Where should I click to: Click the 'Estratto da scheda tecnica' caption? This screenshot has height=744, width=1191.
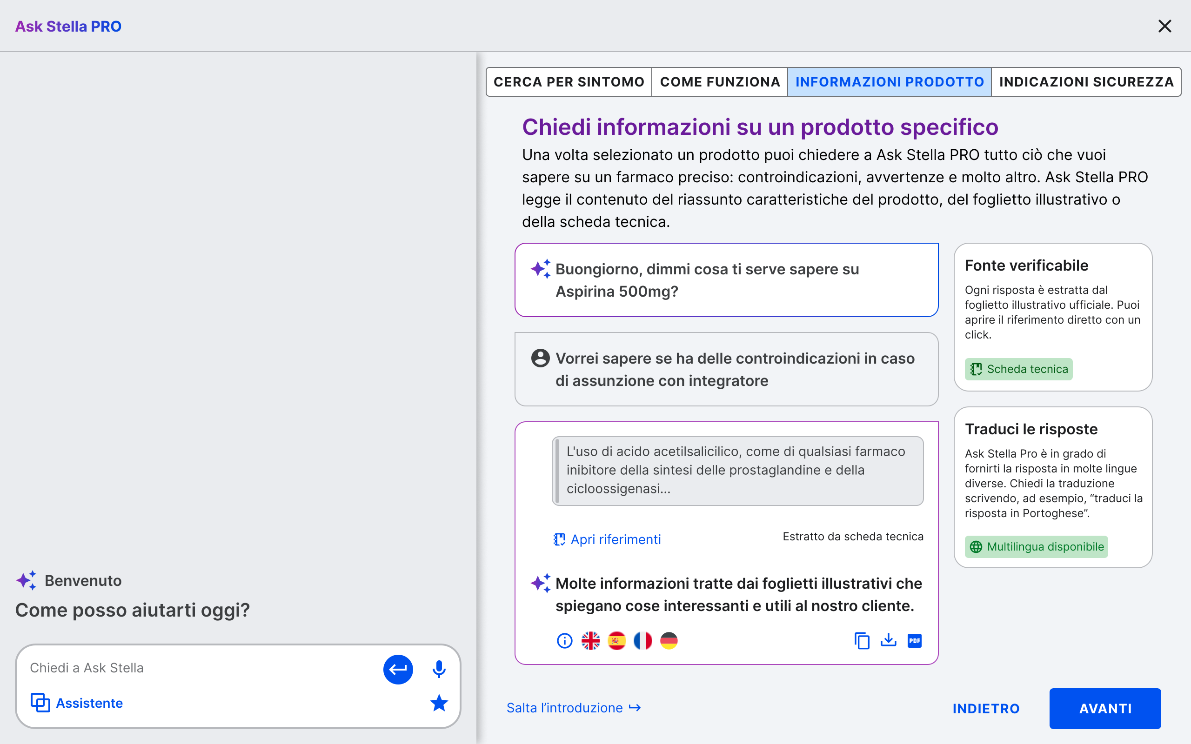(853, 536)
